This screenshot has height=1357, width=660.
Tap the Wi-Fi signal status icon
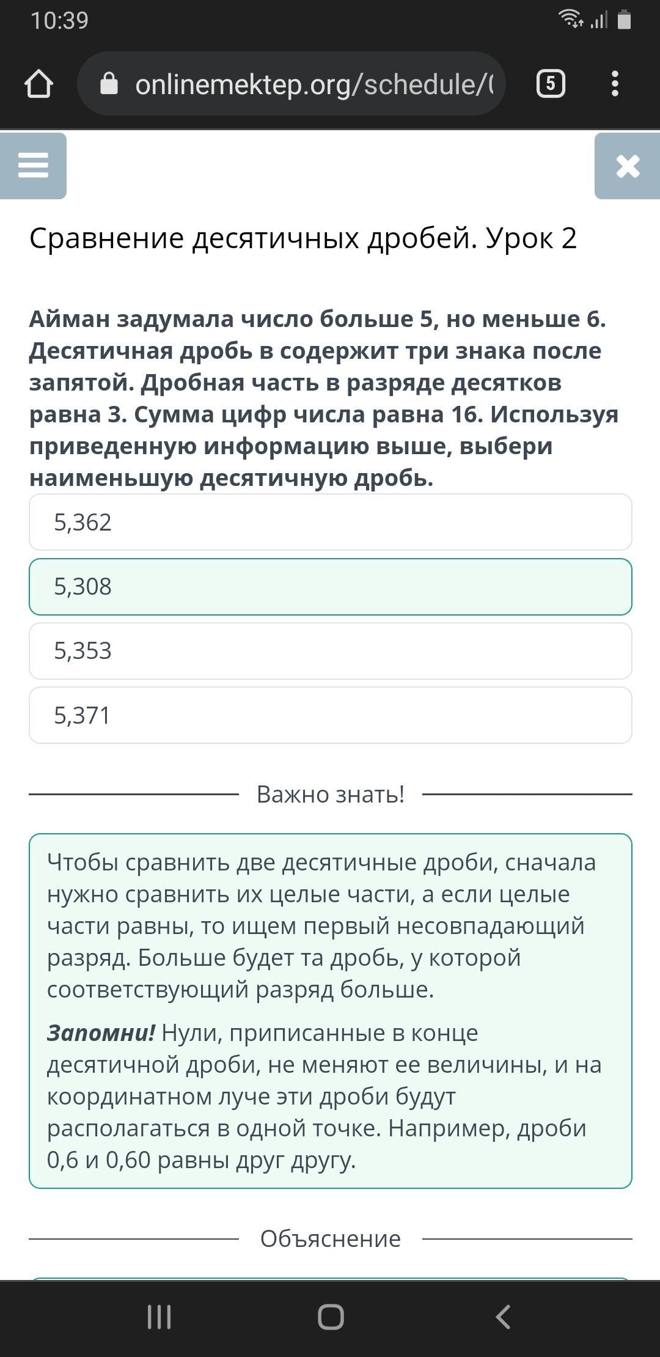coord(571,20)
